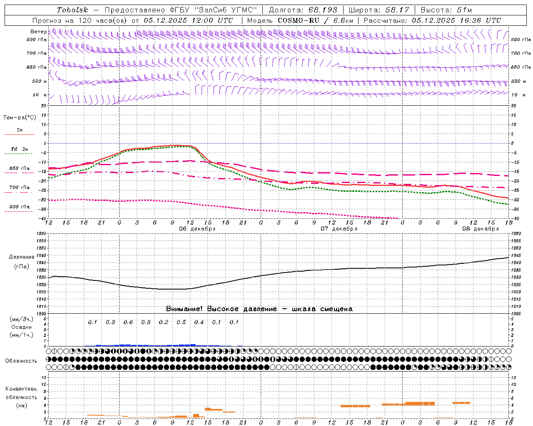
Task: Click the 0.5 precipitation amount value
Action: (181, 322)
